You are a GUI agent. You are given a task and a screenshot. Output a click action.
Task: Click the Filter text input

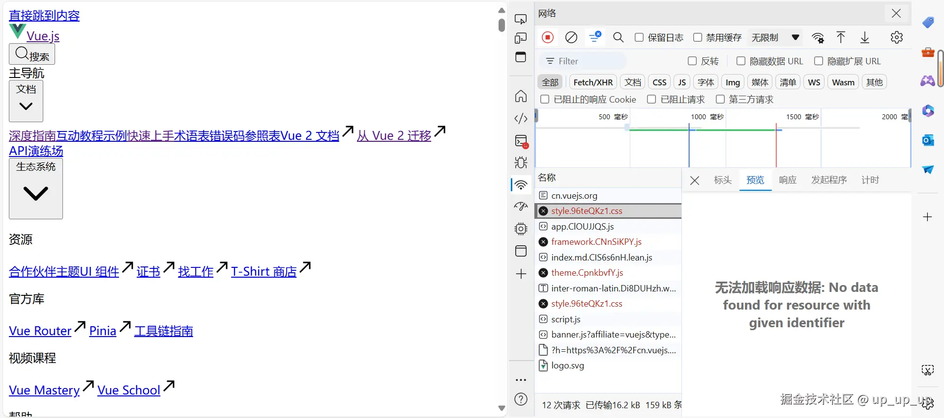(x=583, y=61)
